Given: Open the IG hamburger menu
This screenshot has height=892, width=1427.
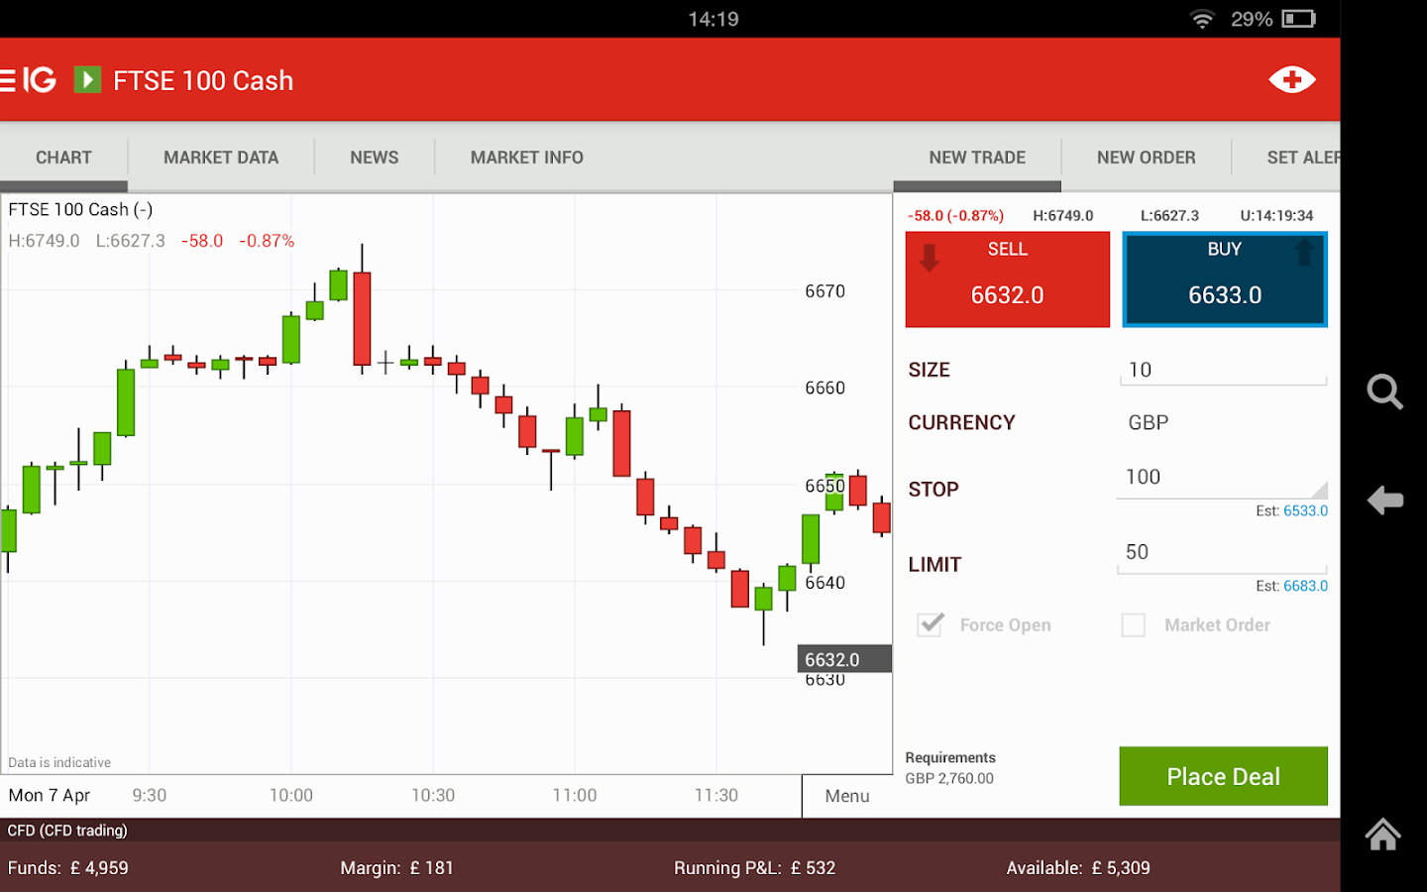Looking at the screenshot, I should 28,79.
